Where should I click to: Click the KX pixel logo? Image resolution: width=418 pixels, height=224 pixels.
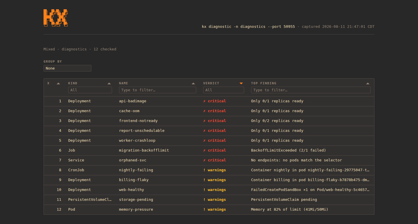(55, 18)
